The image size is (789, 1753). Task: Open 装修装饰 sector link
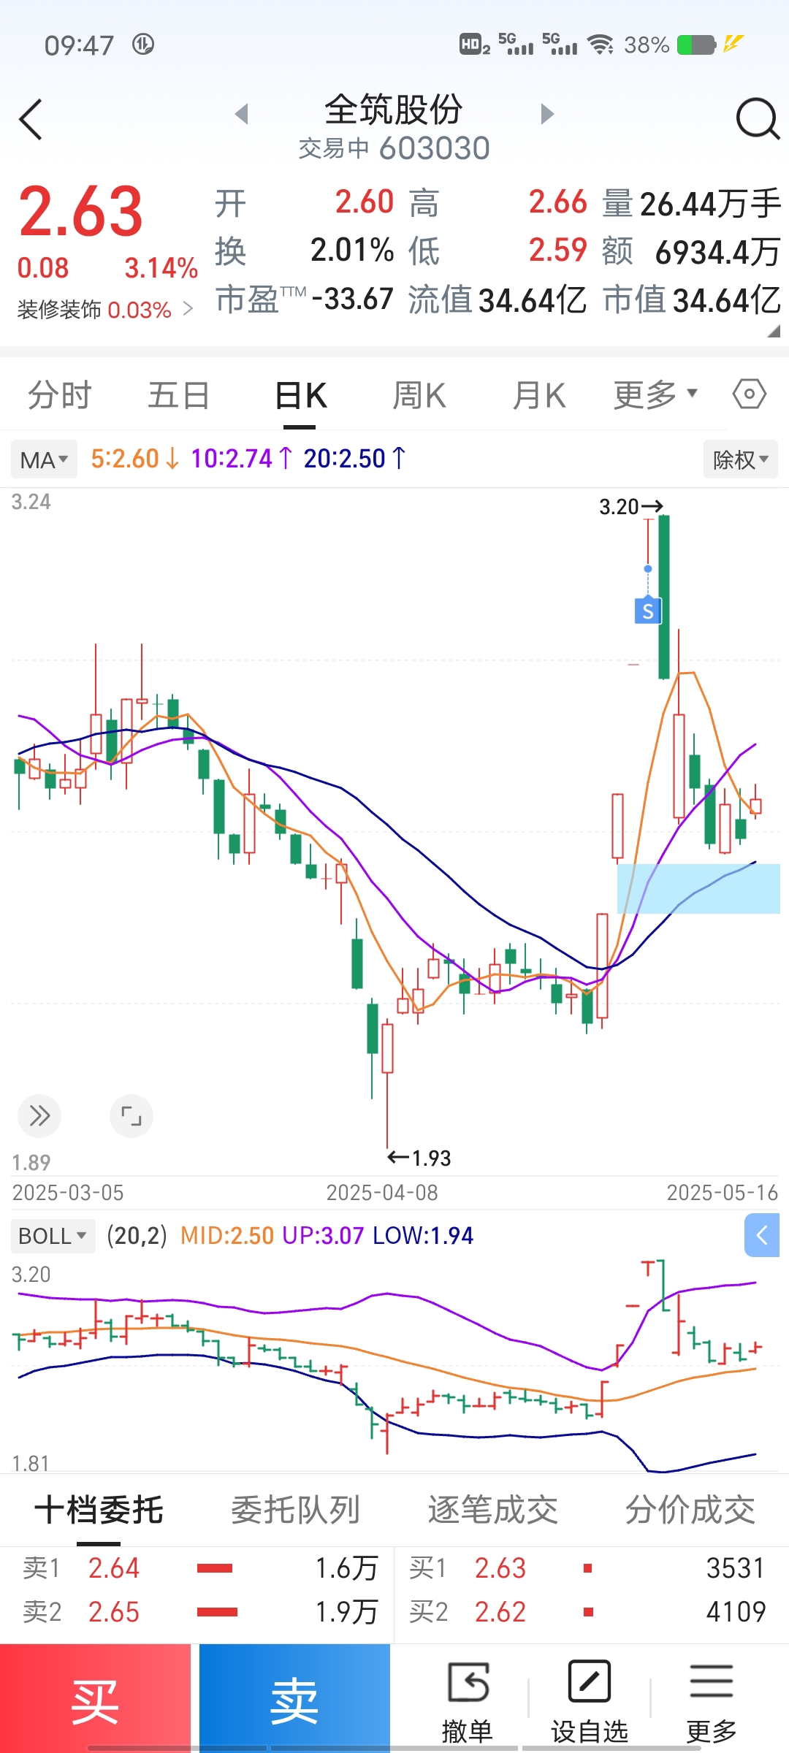(105, 310)
